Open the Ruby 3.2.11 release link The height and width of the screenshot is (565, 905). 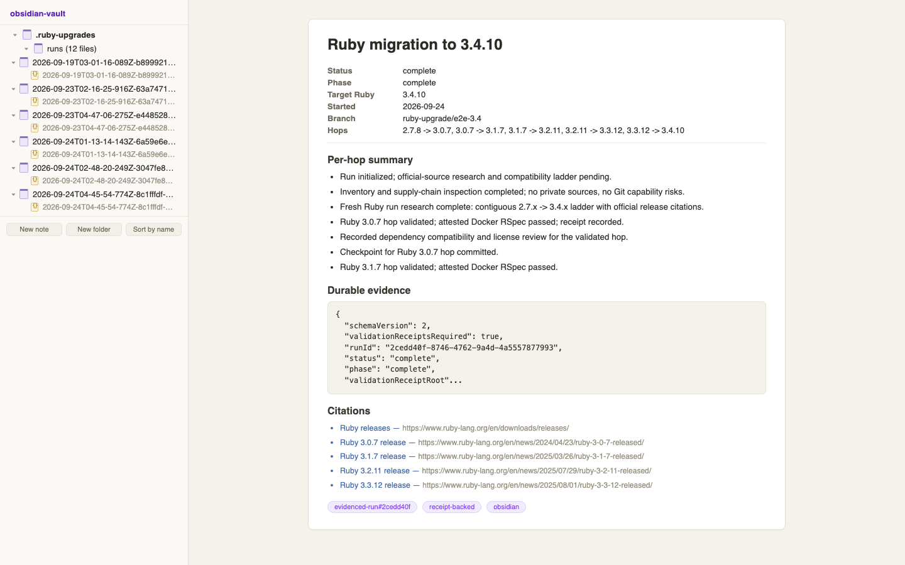tap(375, 471)
